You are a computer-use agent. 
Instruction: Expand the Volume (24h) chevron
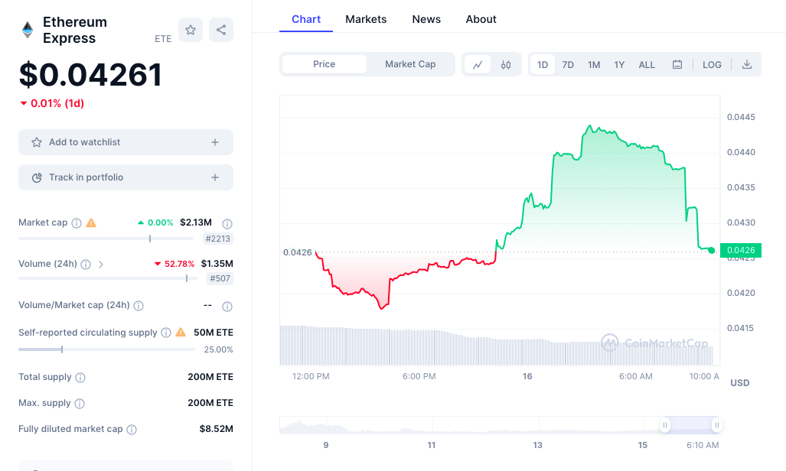101,265
